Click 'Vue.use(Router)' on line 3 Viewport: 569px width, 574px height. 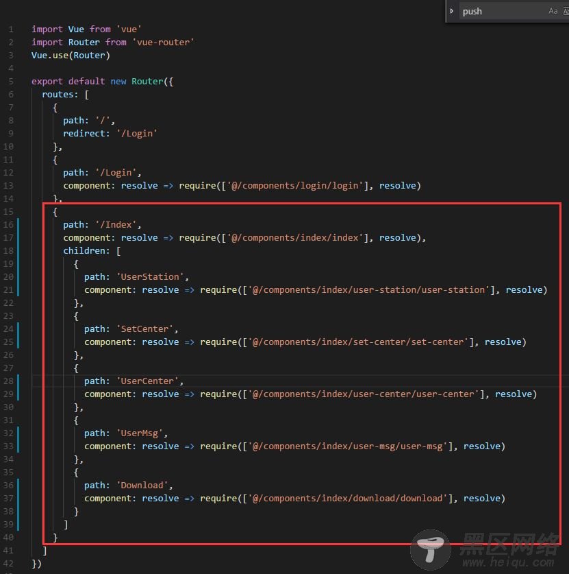(x=71, y=56)
